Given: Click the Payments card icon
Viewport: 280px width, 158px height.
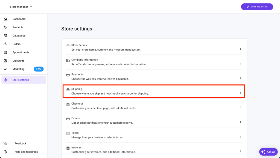Looking at the screenshot, I should pos(68,74).
